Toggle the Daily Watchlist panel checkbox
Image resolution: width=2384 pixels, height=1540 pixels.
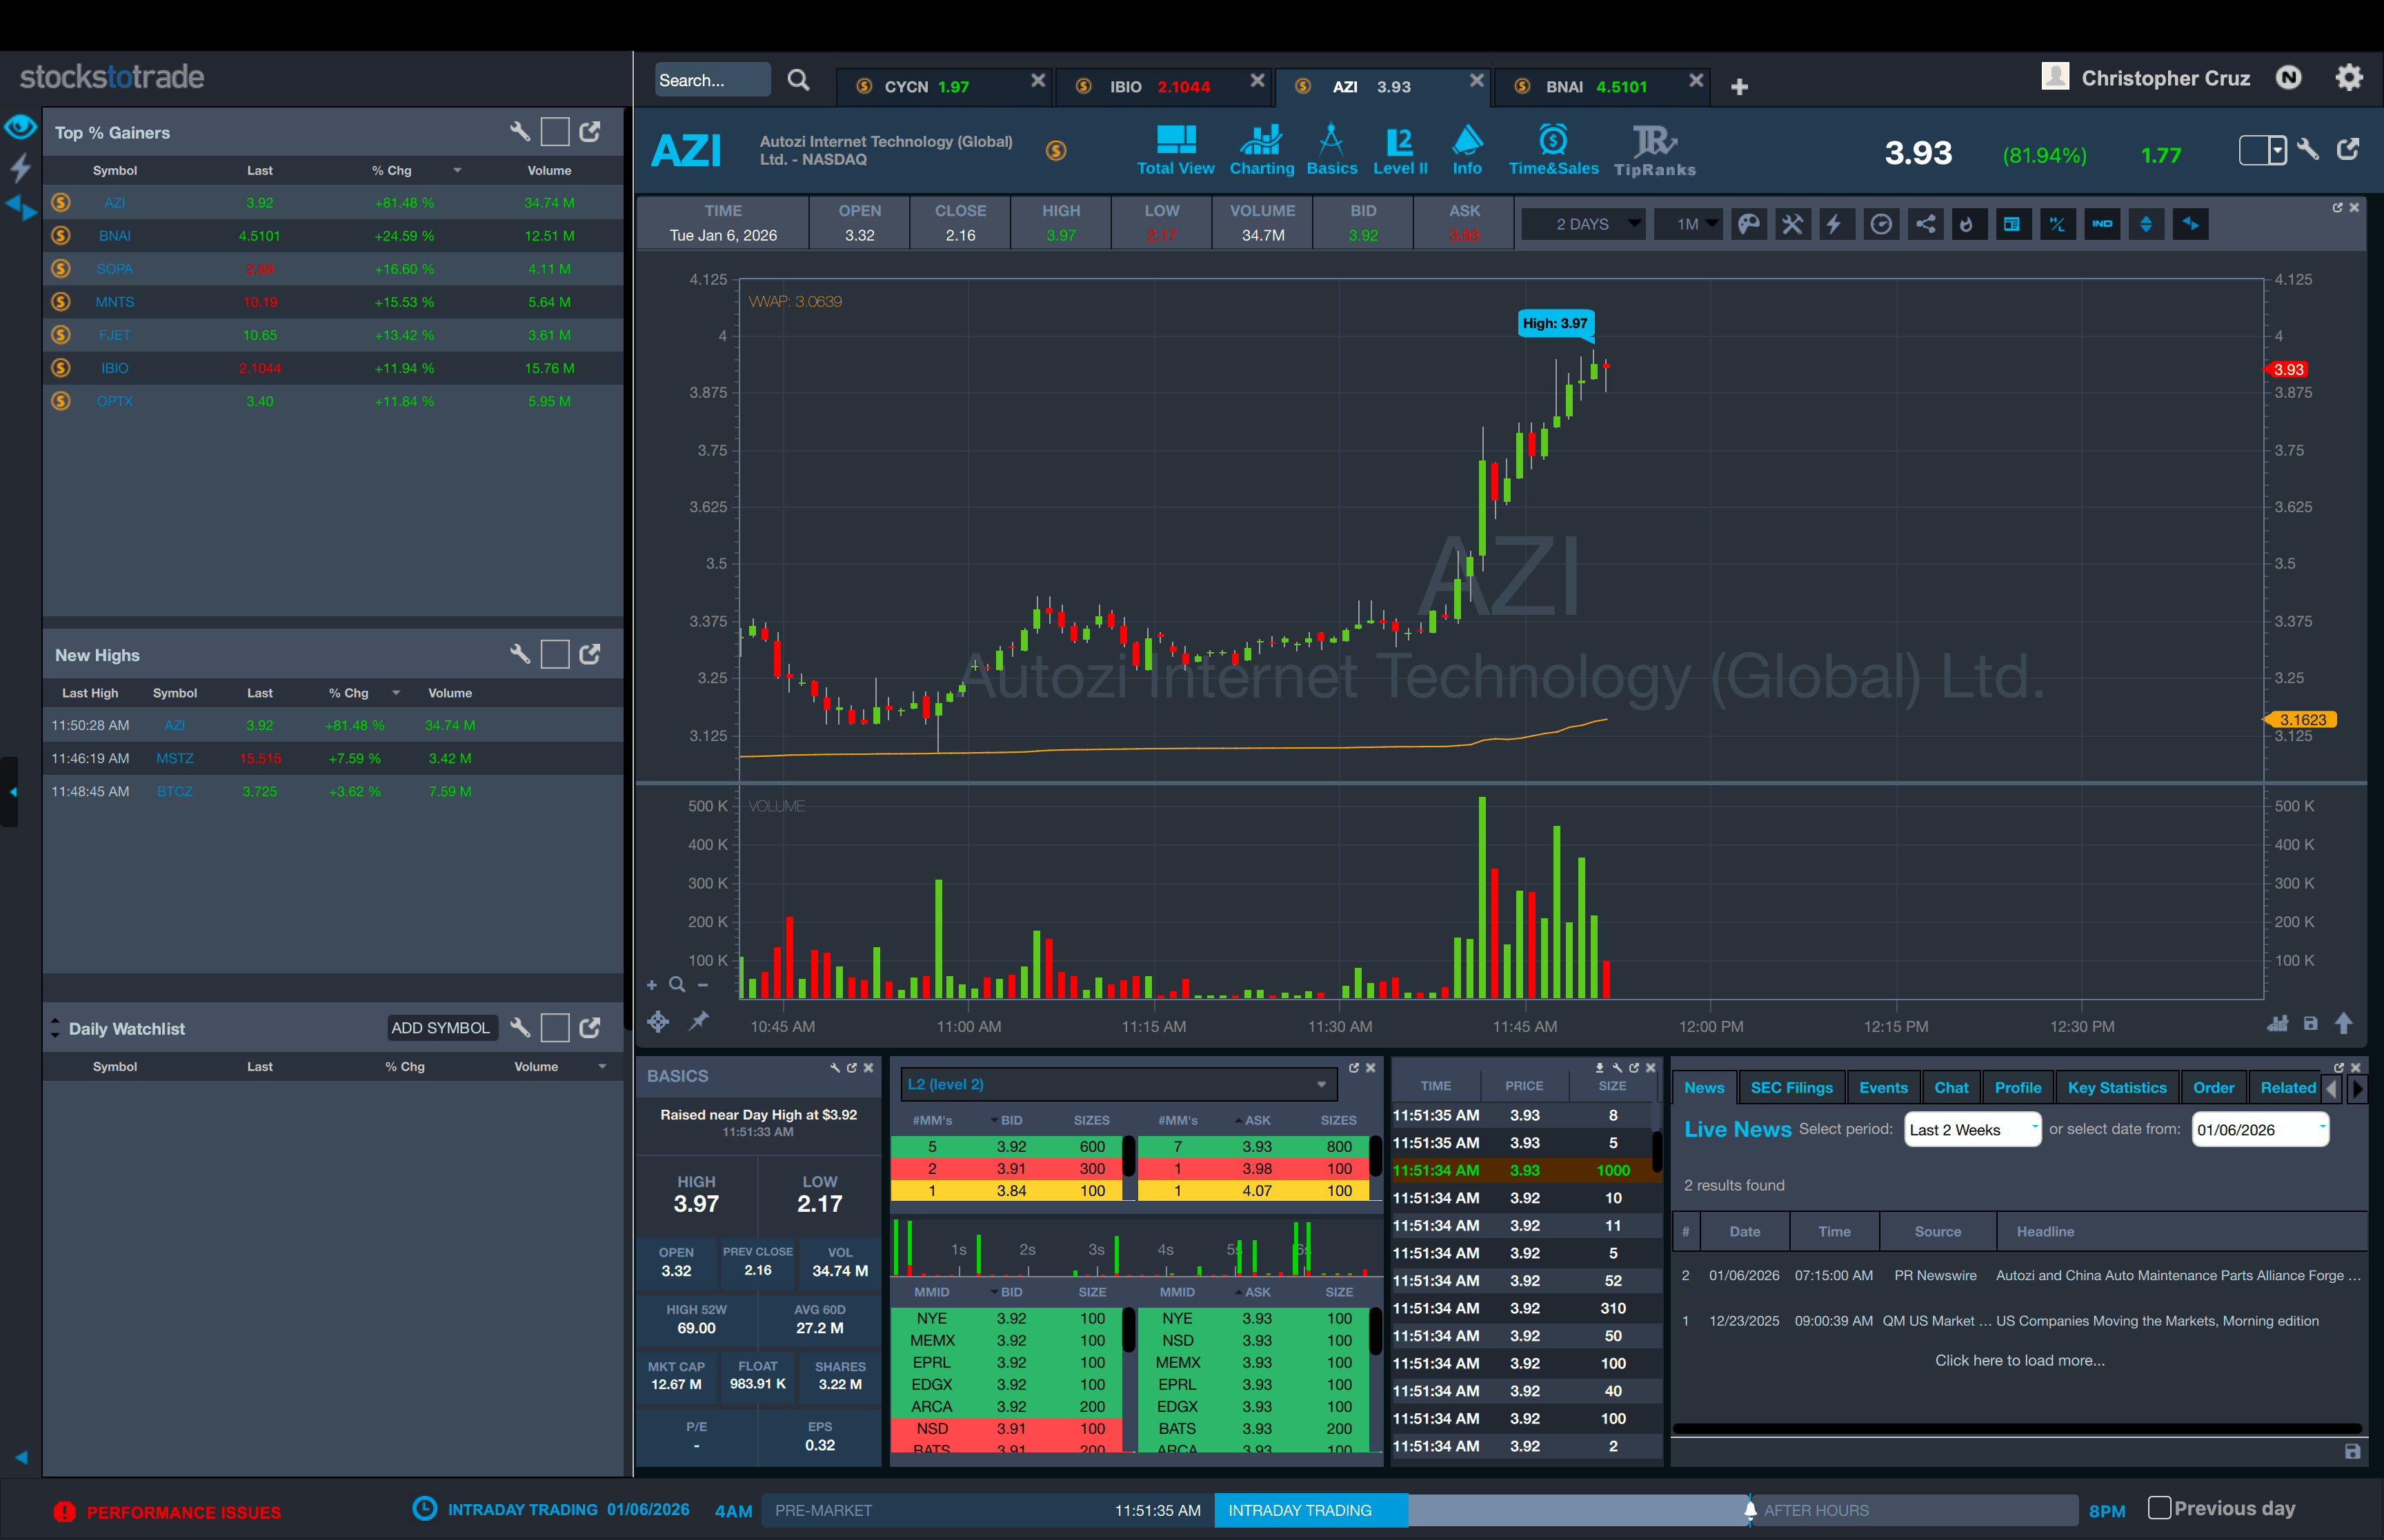[554, 1028]
